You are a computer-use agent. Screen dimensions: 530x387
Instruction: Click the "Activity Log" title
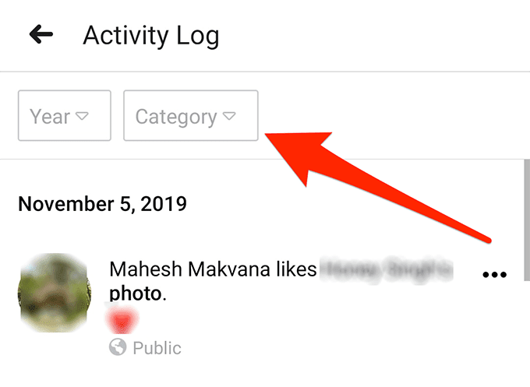(x=151, y=36)
